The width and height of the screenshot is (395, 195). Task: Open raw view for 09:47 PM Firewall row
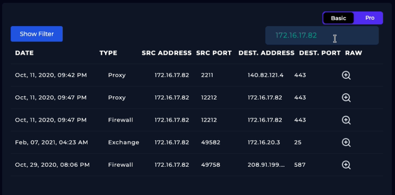(x=346, y=120)
